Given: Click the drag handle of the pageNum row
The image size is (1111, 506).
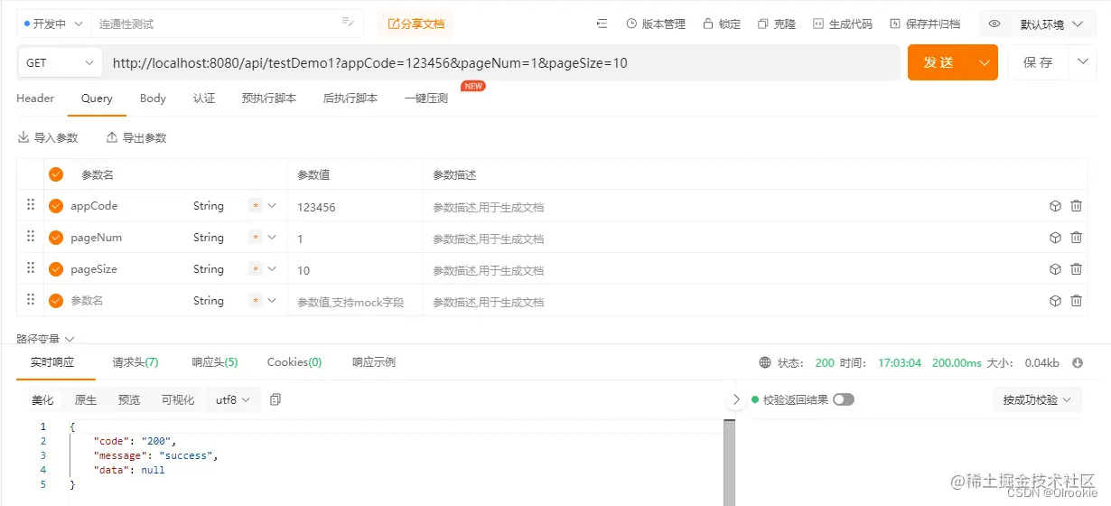Looking at the screenshot, I should (30, 237).
